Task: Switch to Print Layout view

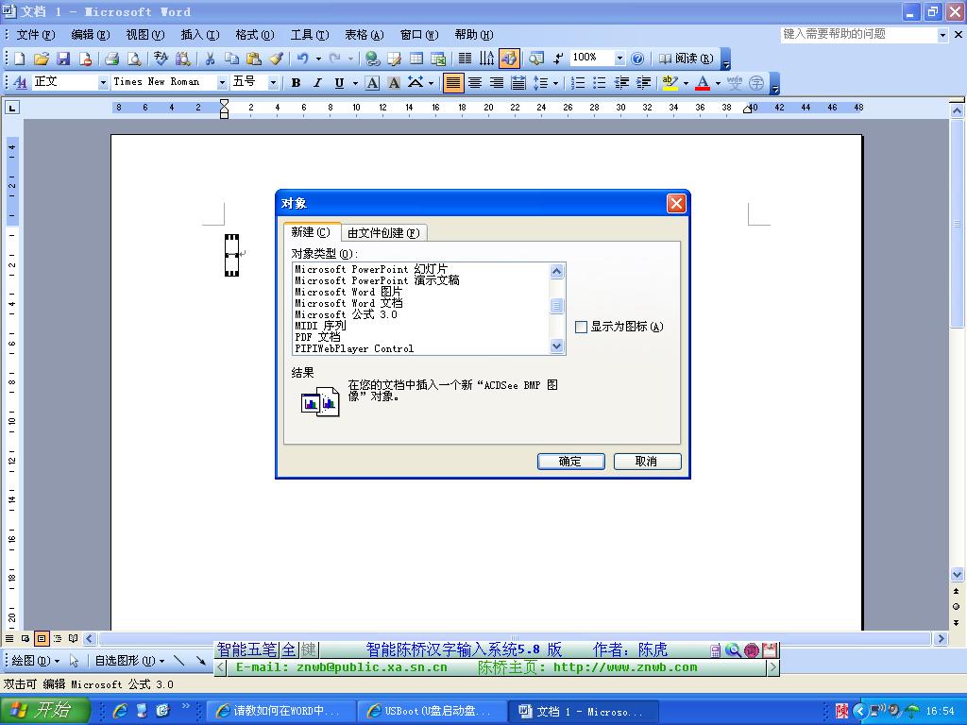Action: coord(42,639)
